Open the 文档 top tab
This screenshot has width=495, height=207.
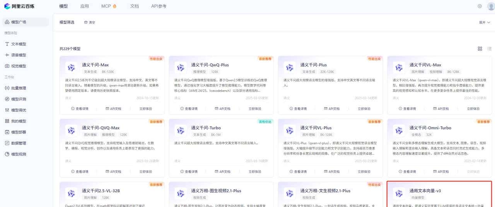tap(135, 6)
